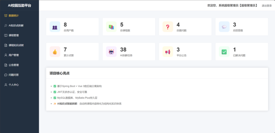Click the MySQL数据库 MyBatis-Plus line text
This screenshot has width=275, height=133.
click(77, 98)
